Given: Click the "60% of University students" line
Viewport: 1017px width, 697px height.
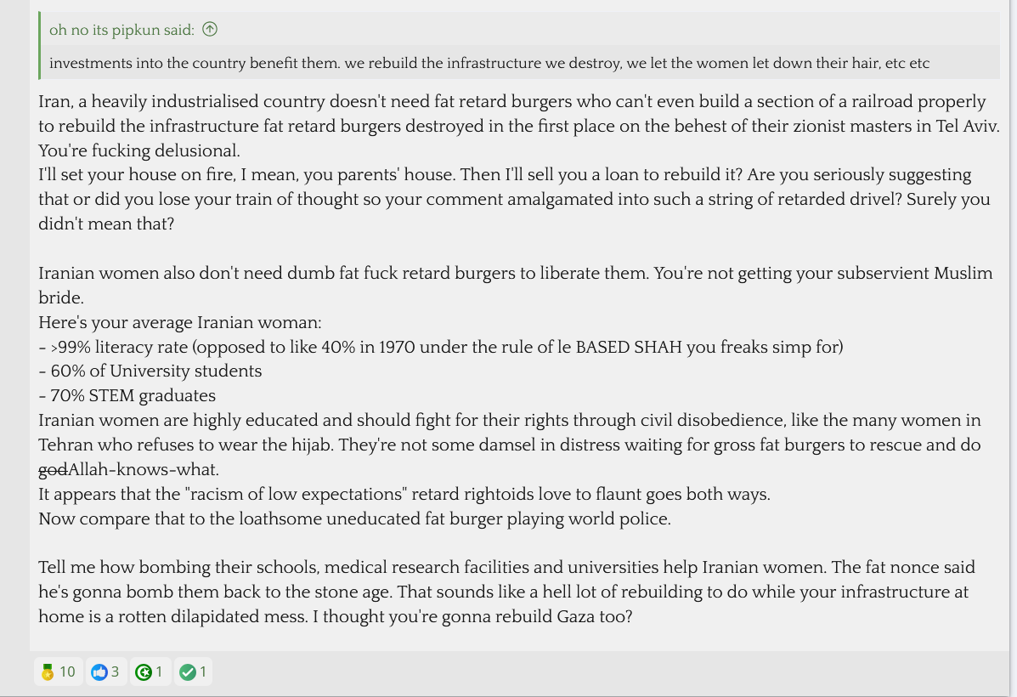Looking at the screenshot, I should [150, 371].
